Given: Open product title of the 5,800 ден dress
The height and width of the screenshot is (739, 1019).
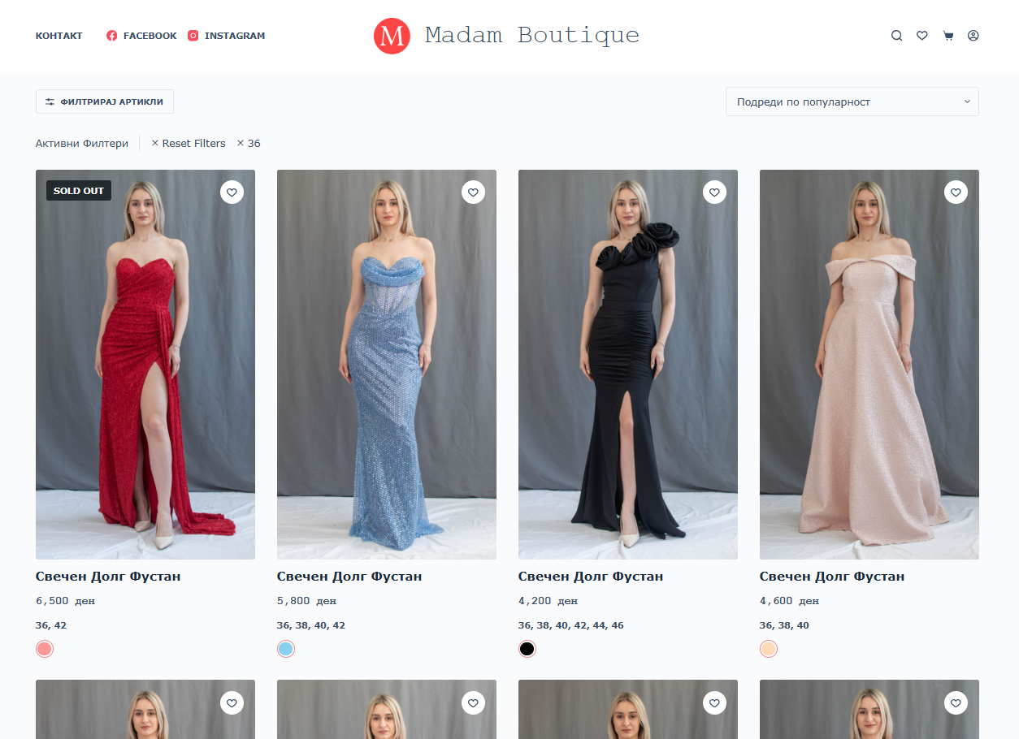Looking at the screenshot, I should (349, 577).
